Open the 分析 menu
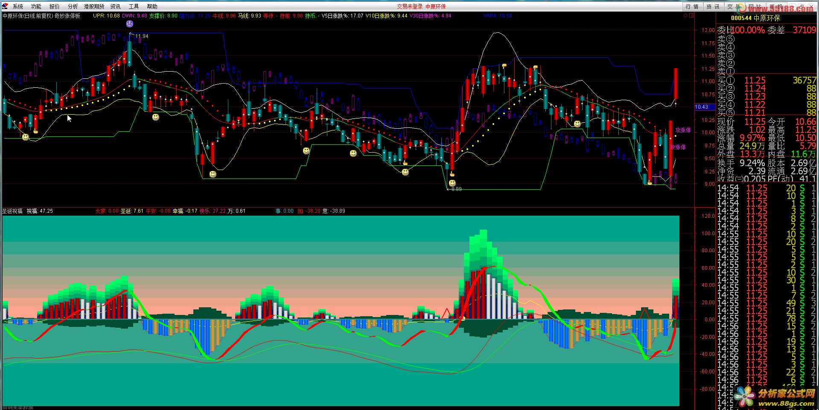Viewport: 819px width, 410px height. [x=73, y=6]
